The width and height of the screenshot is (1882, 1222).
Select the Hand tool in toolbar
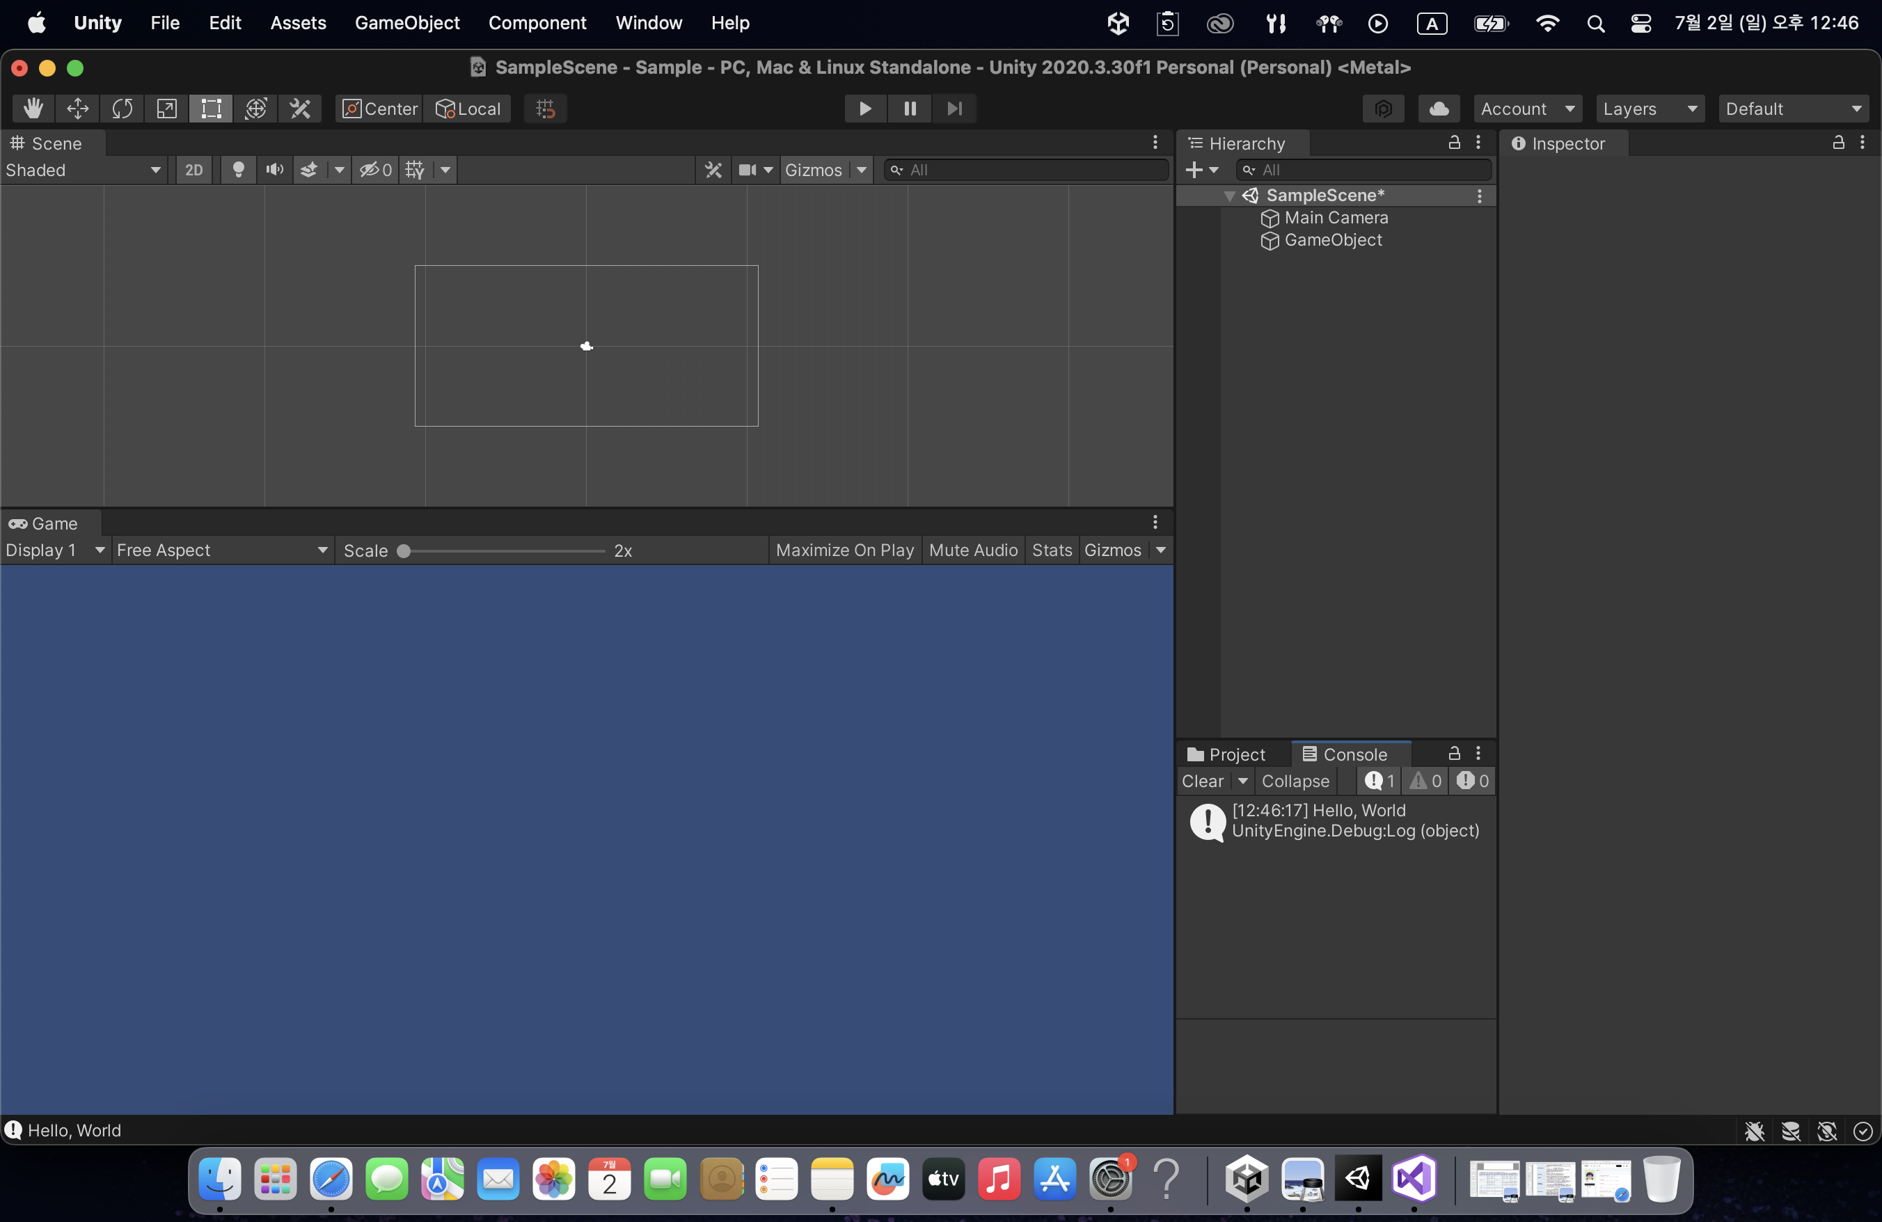pyautogui.click(x=33, y=109)
